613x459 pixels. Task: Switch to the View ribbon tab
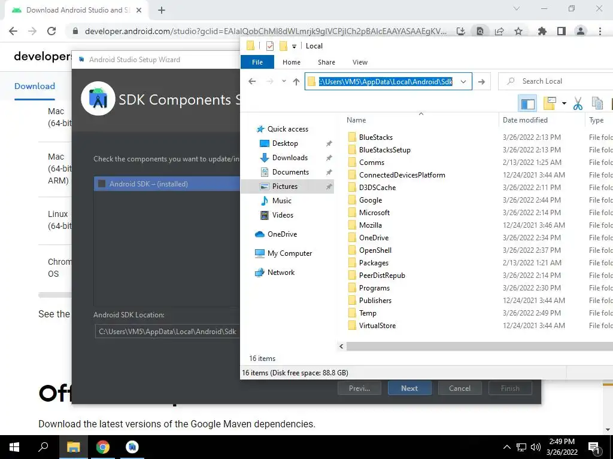click(360, 62)
